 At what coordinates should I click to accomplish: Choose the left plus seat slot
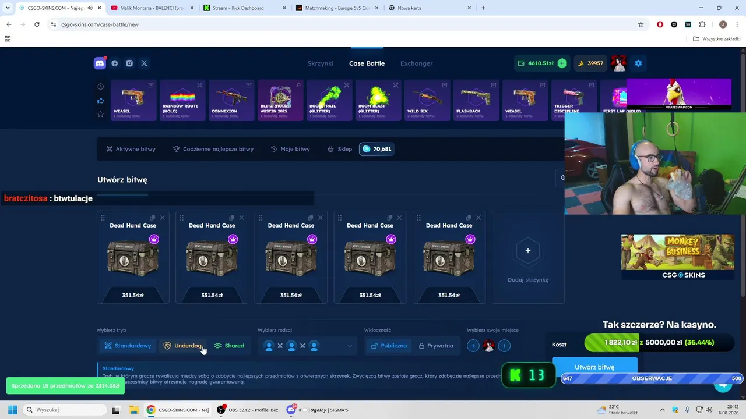(473, 346)
